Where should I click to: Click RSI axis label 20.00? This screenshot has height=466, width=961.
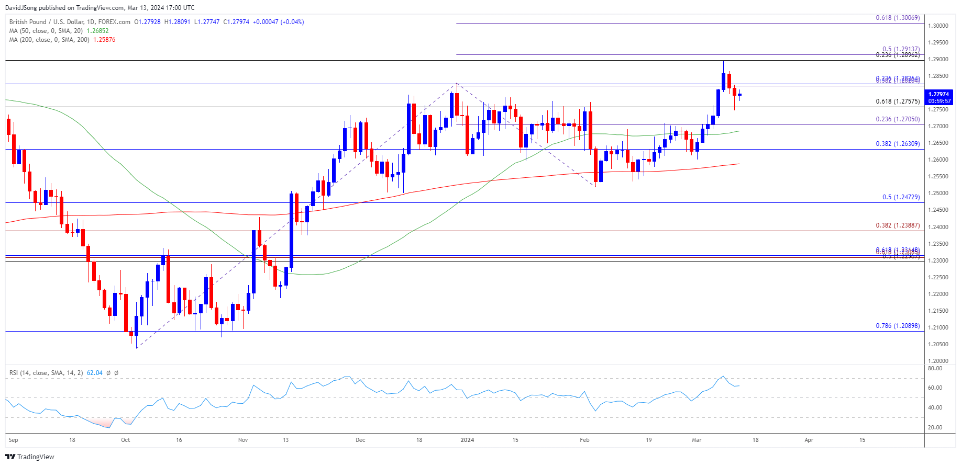click(935, 427)
